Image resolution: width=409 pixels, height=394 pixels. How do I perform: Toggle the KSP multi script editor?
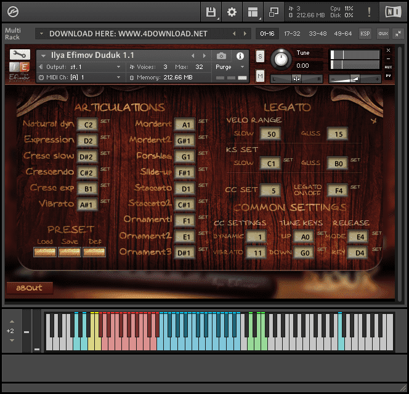pyautogui.click(x=365, y=34)
